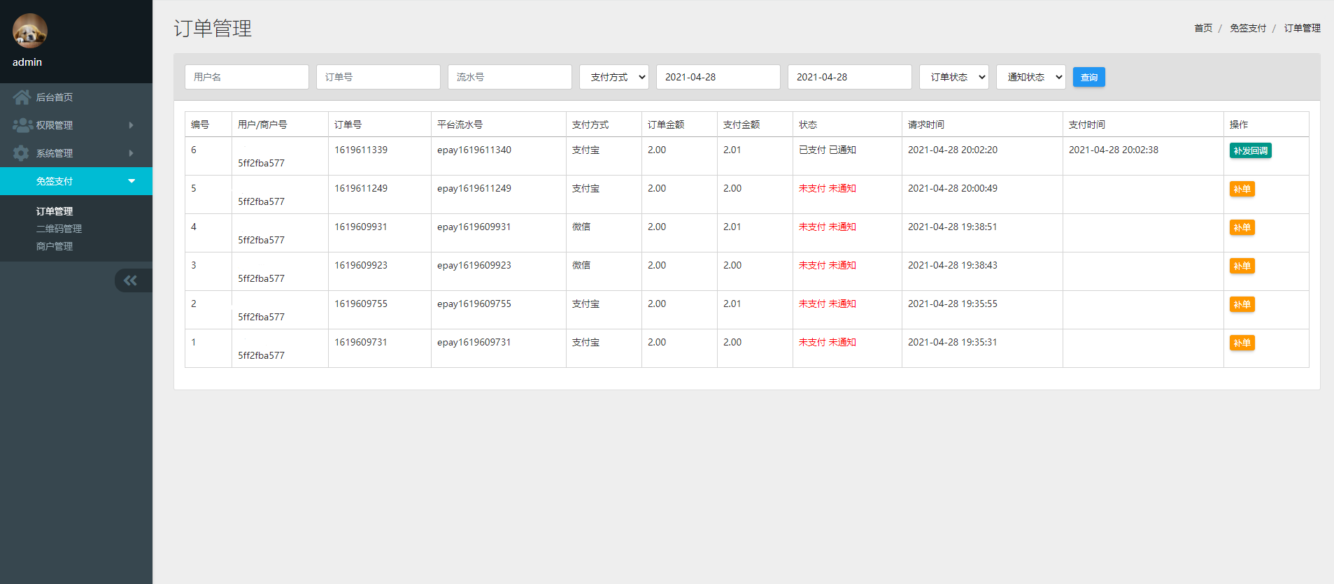Screen dimensions: 1334x584
Task: Click the blue 查询 search button
Action: point(1088,77)
